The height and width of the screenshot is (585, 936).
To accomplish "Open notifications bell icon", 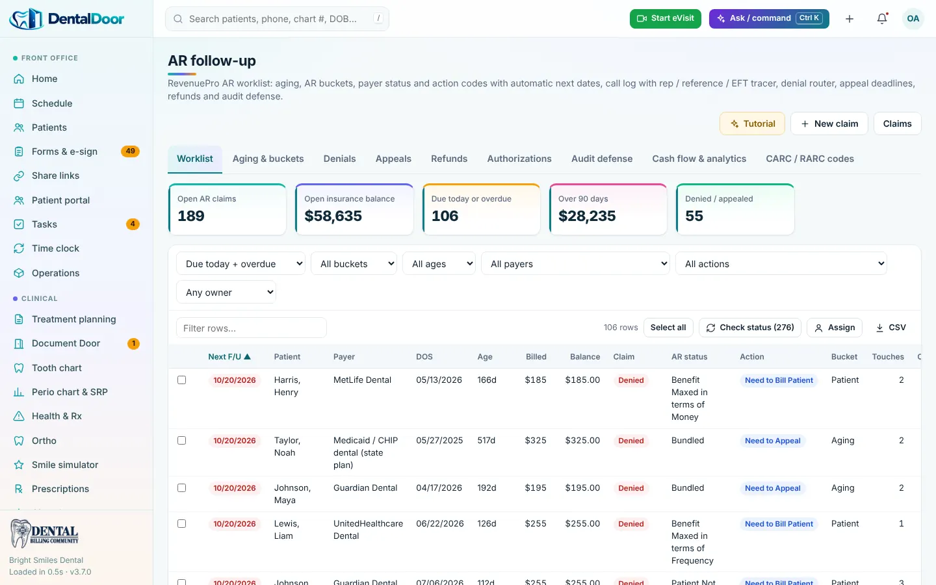I will coord(882,19).
